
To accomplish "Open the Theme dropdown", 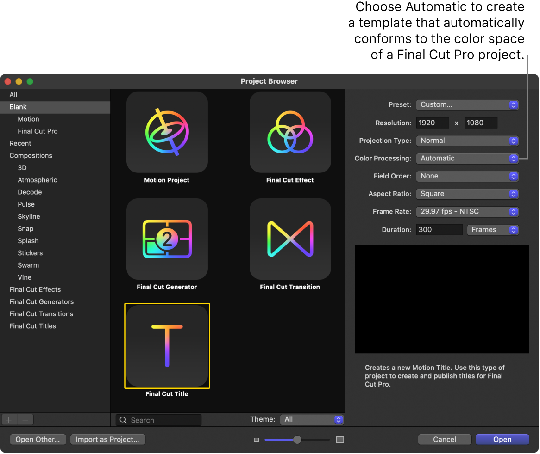I will point(312,419).
